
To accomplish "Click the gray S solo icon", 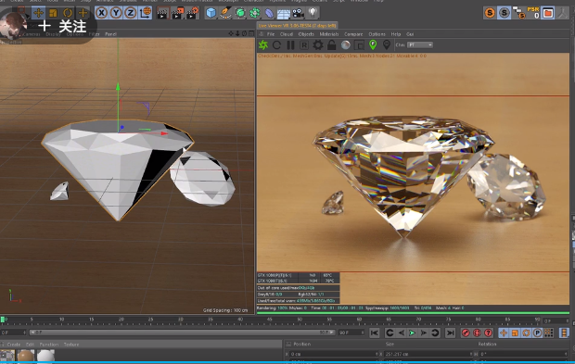I will point(505,13).
